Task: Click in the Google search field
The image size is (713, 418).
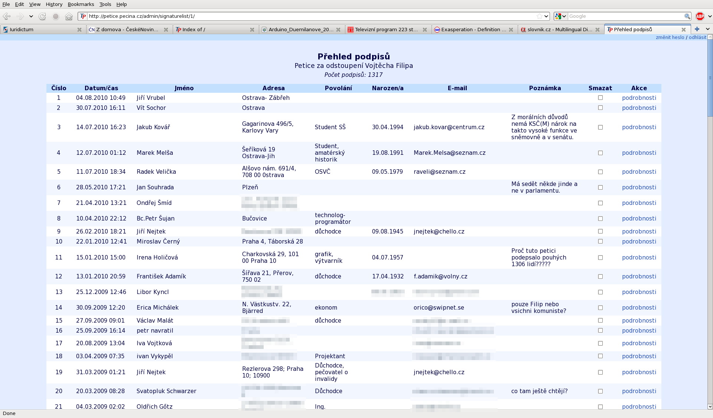Action: pyautogui.click(x=626, y=16)
